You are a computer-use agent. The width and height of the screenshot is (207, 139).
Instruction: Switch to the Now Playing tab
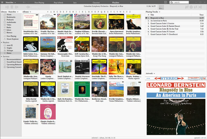point(39,3)
